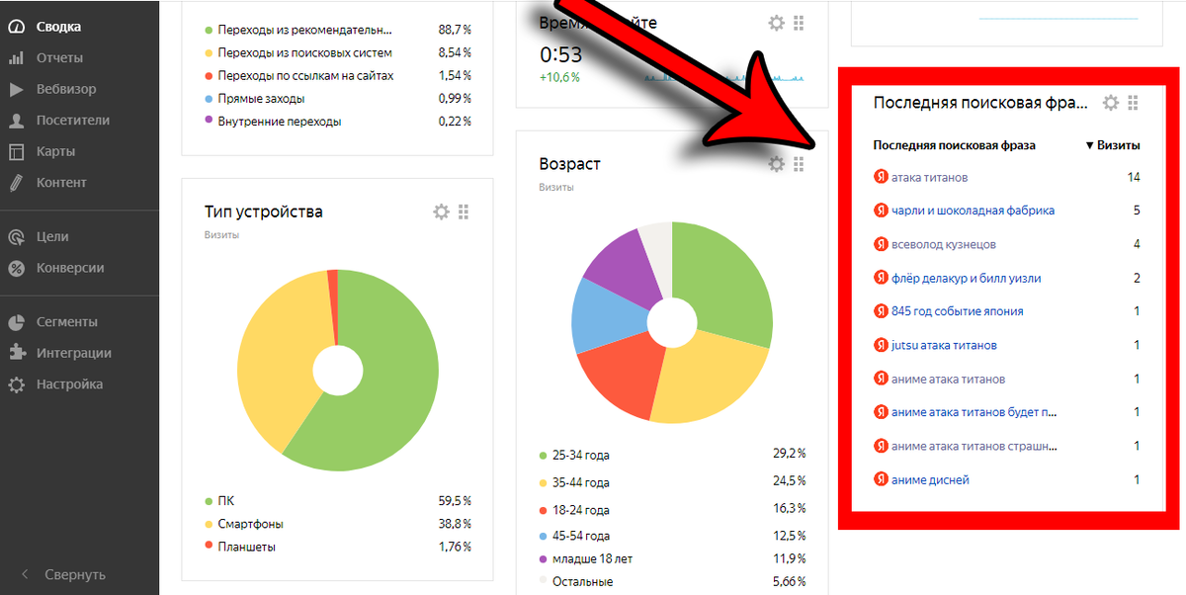The height and width of the screenshot is (595, 1186).
Task: Click the Интеграции puzzle icon
Action: point(16,353)
